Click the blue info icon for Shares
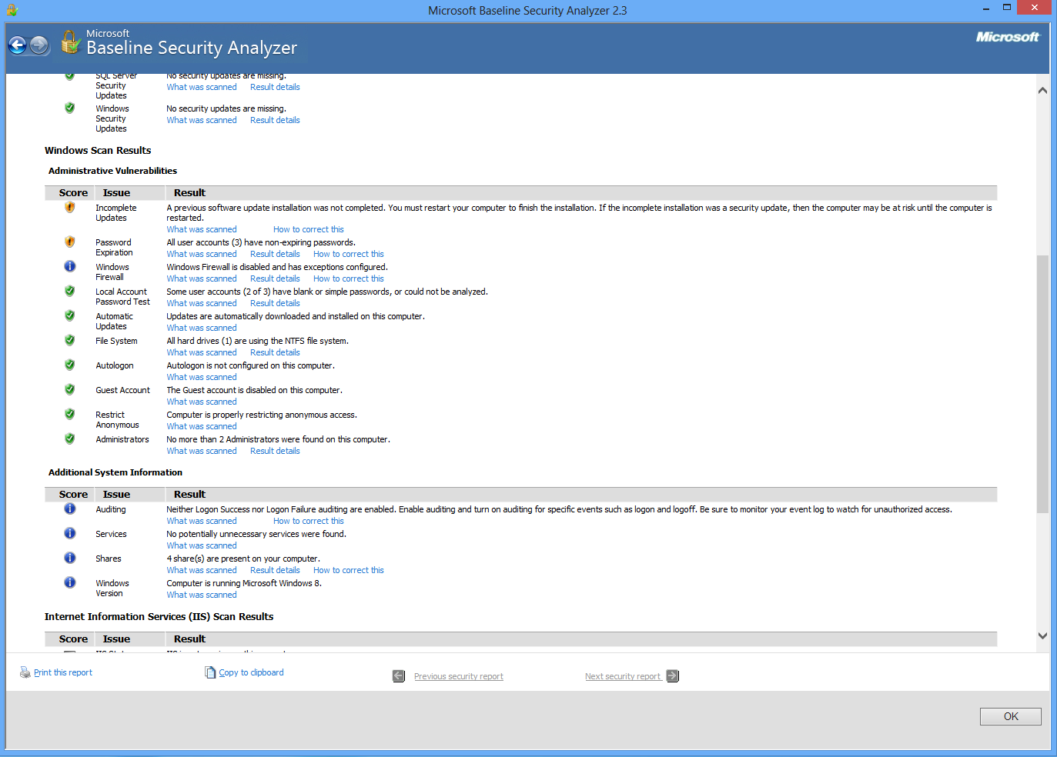 tap(70, 558)
